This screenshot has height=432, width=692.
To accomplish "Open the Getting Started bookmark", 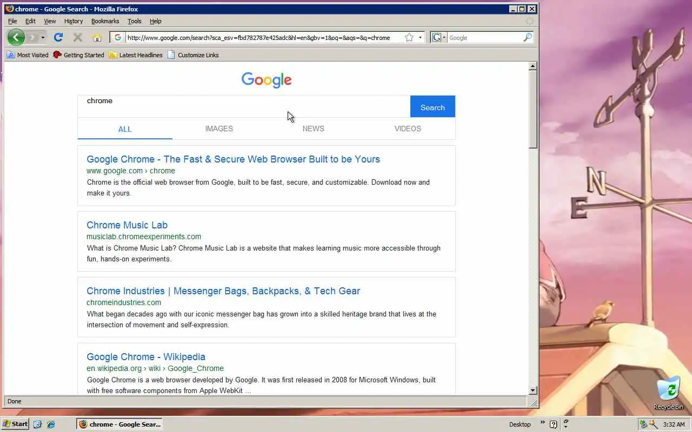I will (78, 55).
